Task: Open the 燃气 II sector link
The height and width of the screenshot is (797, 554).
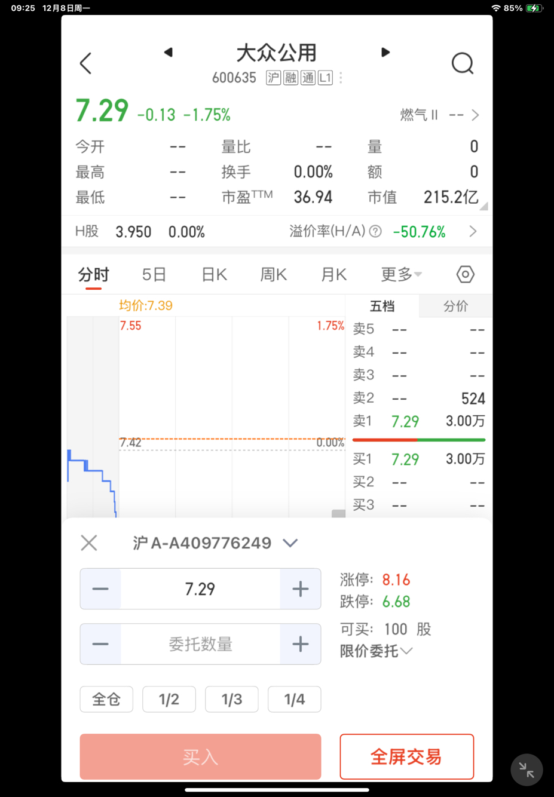Action: click(439, 115)
